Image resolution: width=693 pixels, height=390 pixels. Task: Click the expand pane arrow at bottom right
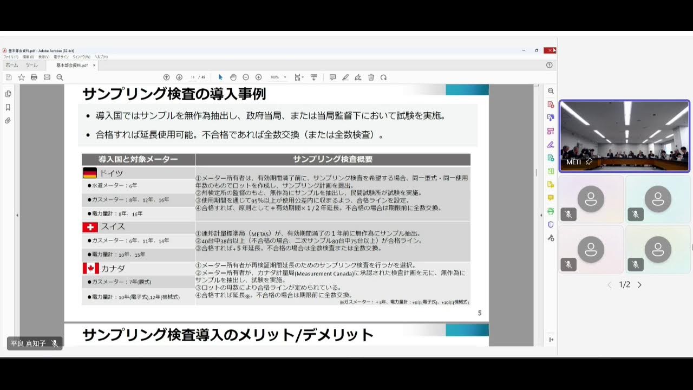click(x=551, y=340)
